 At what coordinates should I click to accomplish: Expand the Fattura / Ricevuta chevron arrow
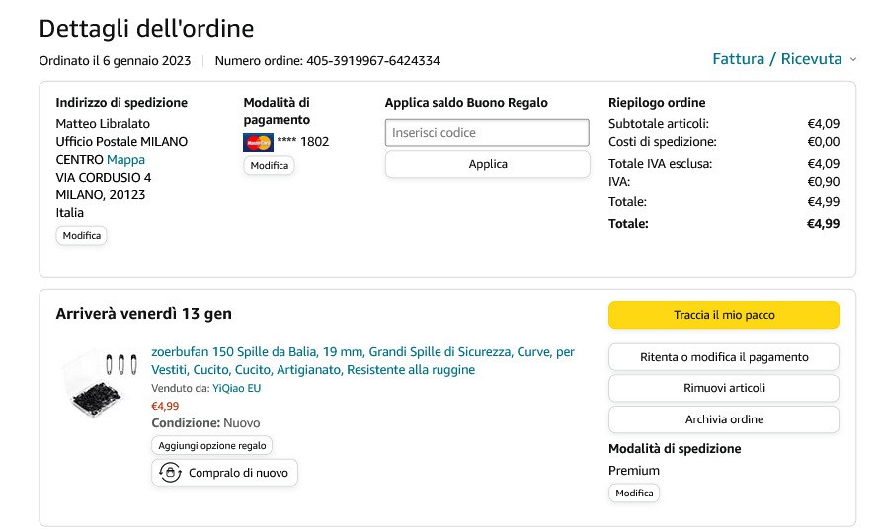point(852,60)
